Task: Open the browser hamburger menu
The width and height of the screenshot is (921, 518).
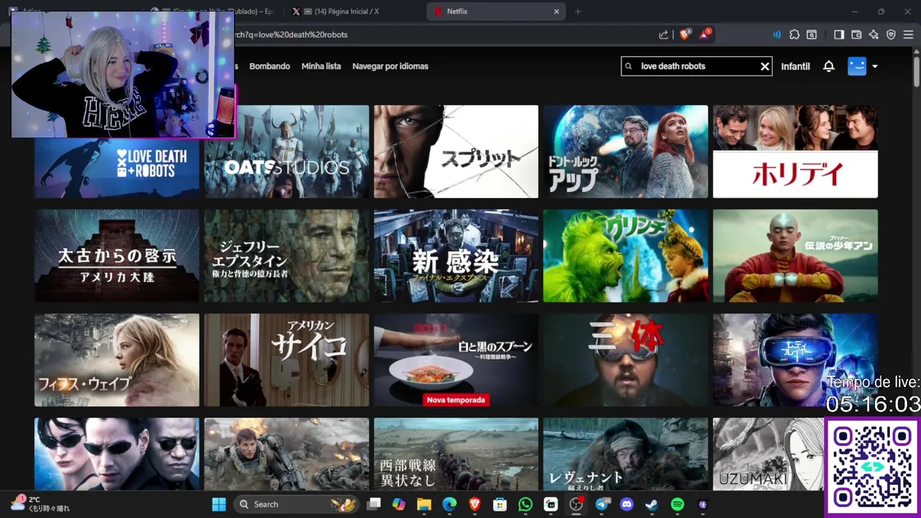Action: tap(908, 35)
